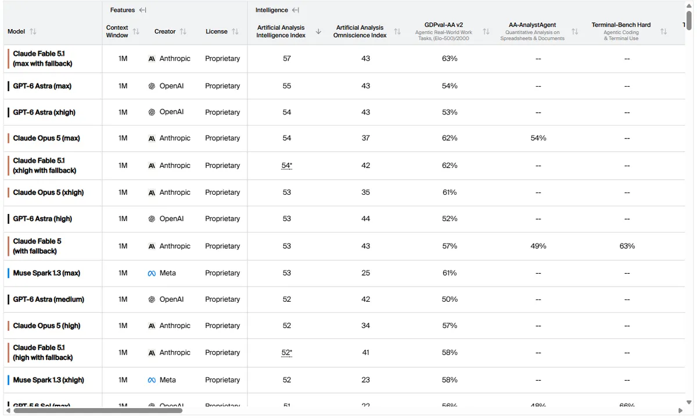Collapse the Features column group
697x418 pixels.
point(142,10)
